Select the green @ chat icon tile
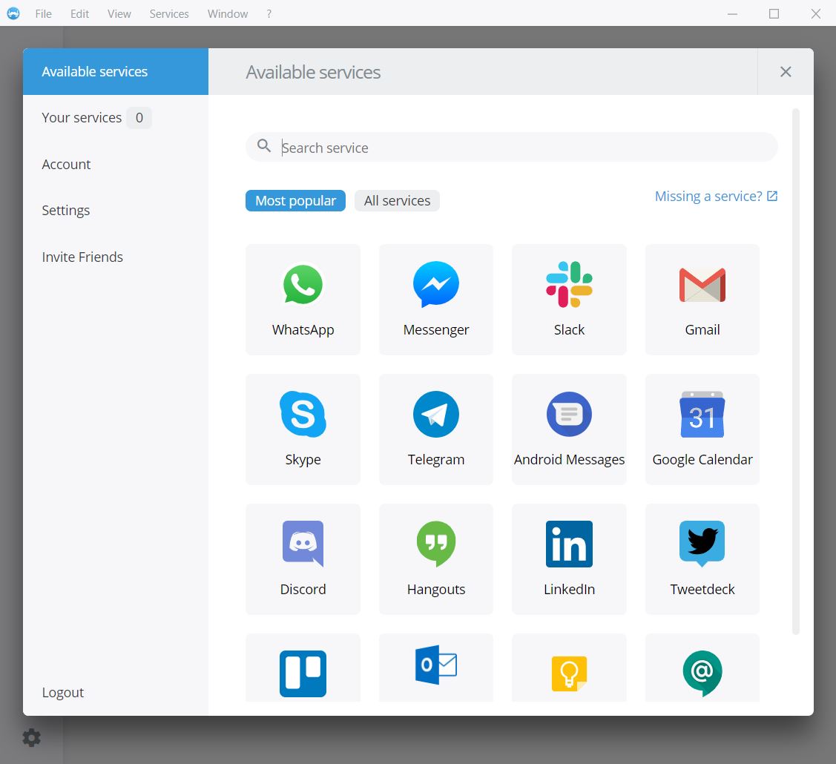The height and width of the screenshot is (764, 836). [x=702, y=668]
